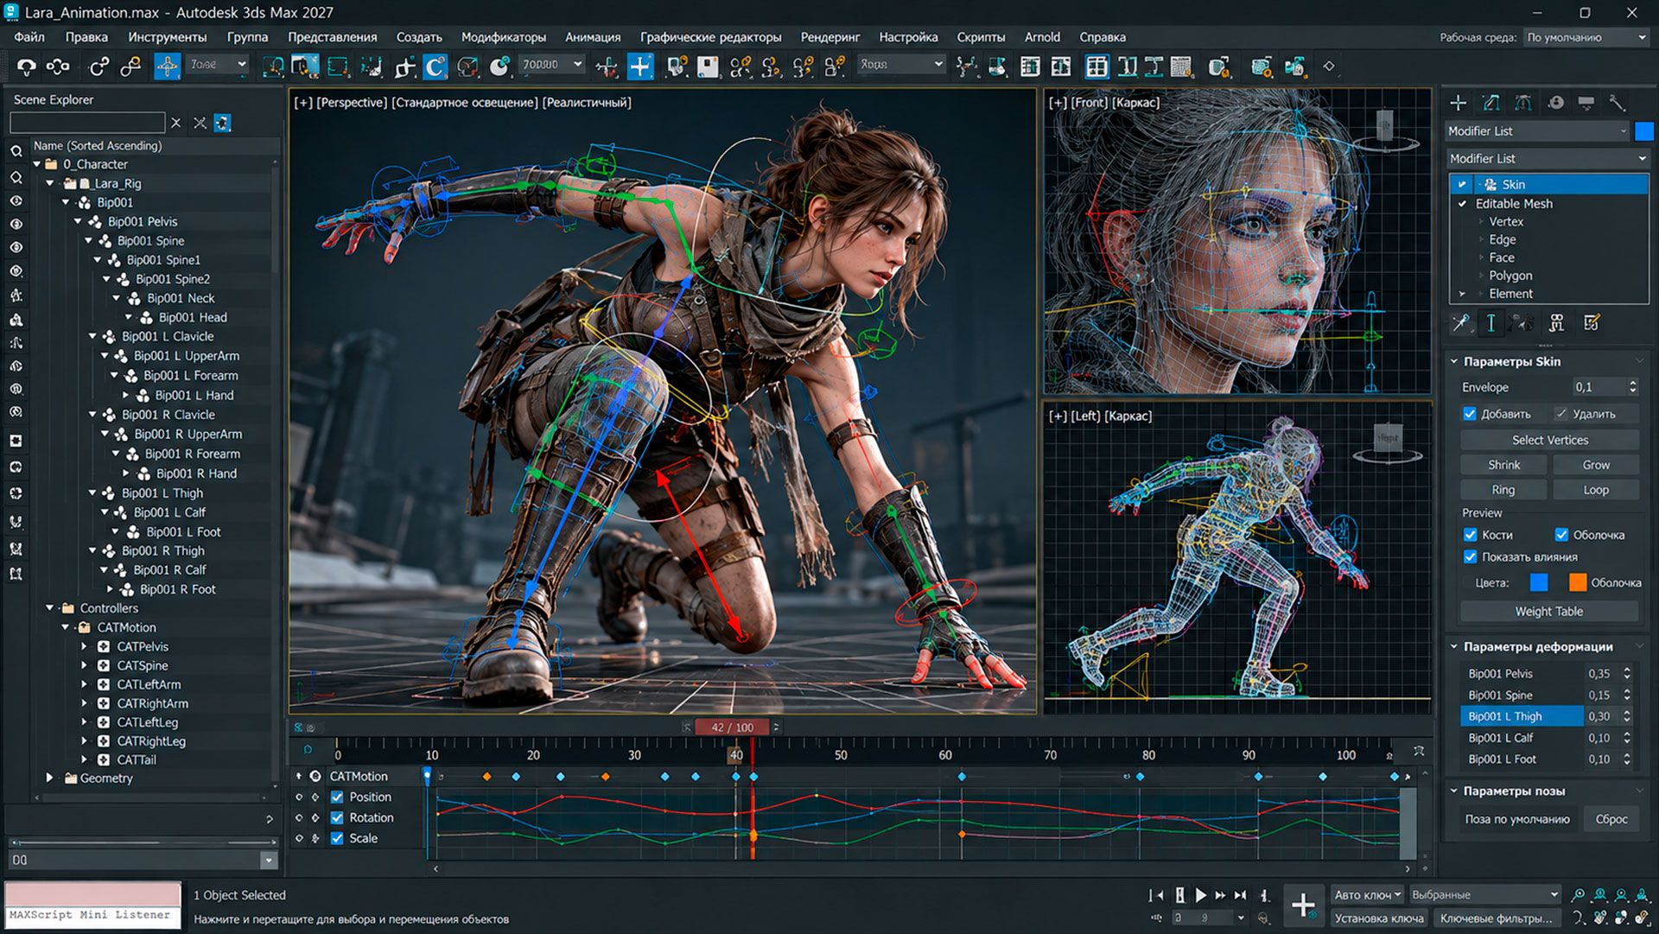Click the Configure Modifier Sets icon

(1592, 323)
